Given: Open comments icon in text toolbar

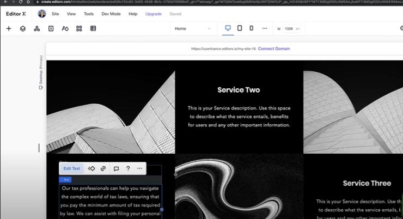Looking at the screenshot, I should (x=116, y=169).
